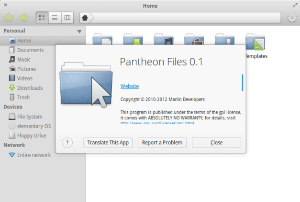Click the Devices section header

click(x=13, y=106)
